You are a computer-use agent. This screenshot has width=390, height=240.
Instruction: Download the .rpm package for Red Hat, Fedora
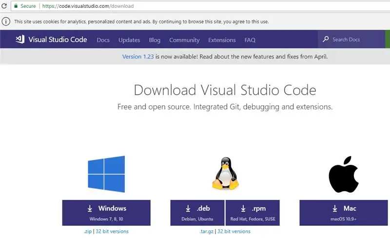[253, 213]
